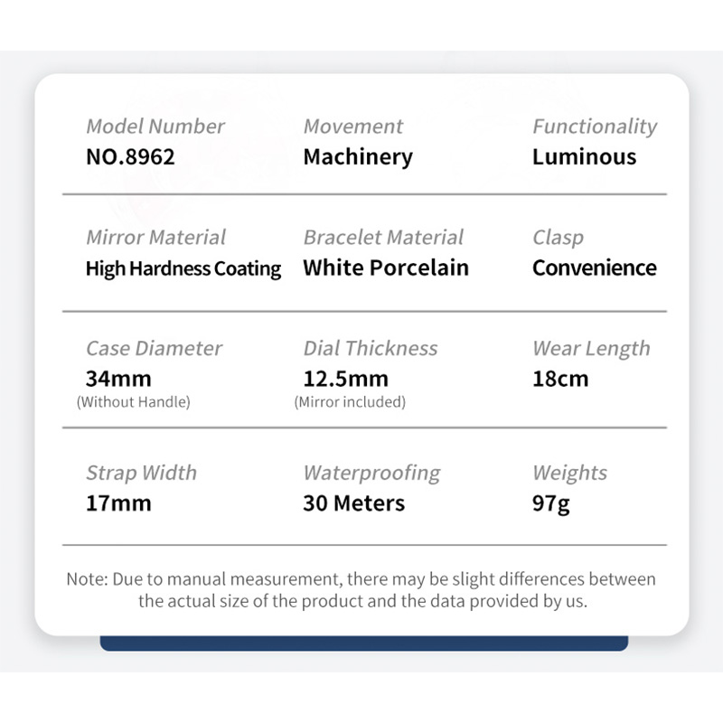This screenshot has width=723, height=723.
Task: Select the Luminous functionality value
Action: 584,156
